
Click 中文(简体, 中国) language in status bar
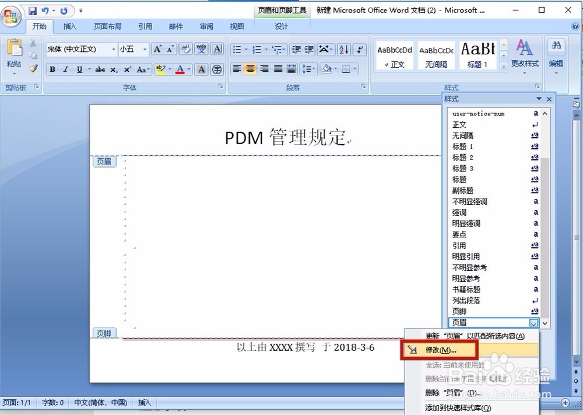tap(100, 403)
